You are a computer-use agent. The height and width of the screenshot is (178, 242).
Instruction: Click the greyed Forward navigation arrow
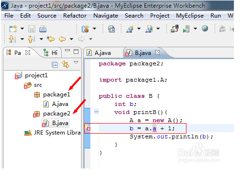pos(81,39)
